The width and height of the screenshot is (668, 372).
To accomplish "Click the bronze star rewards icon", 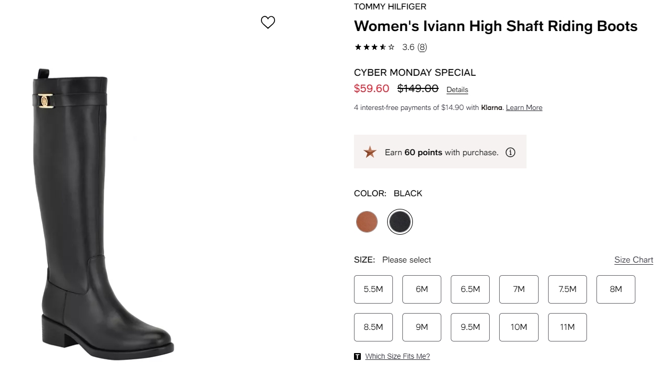I will 370,152.
